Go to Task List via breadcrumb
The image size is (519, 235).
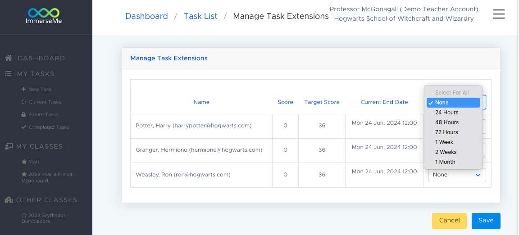(200, 16)
